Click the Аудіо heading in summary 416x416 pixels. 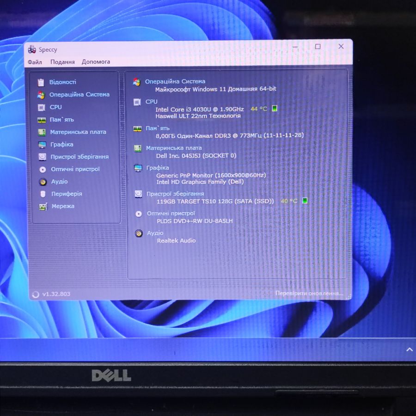[155, 233]
